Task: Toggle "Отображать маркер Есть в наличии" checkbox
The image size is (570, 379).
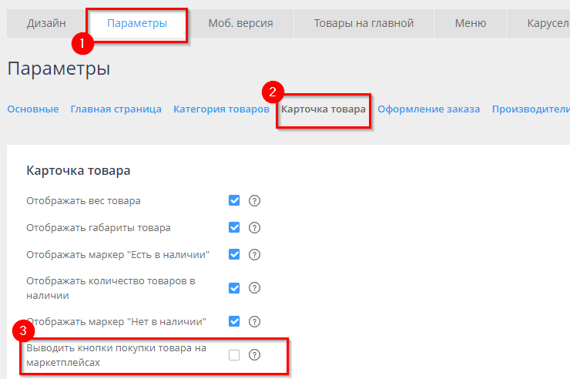Action: tap(234, 254)
